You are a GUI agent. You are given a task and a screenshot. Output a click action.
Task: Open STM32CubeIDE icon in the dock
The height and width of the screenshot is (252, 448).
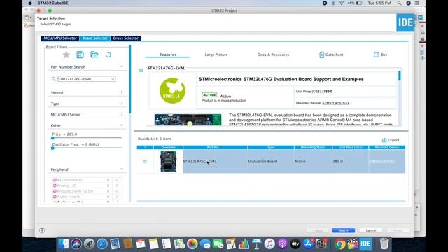click(x=365, y=244)
